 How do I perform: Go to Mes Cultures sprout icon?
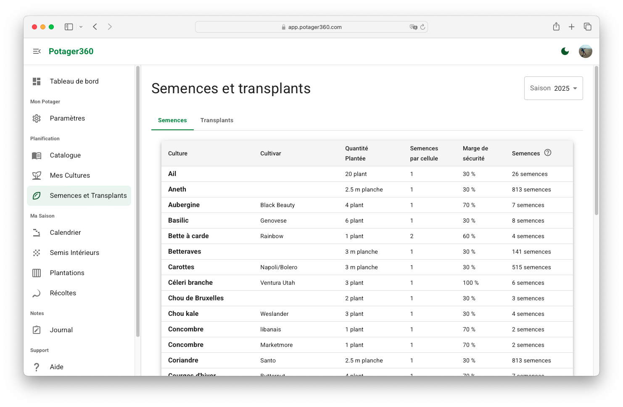point(37,176)
